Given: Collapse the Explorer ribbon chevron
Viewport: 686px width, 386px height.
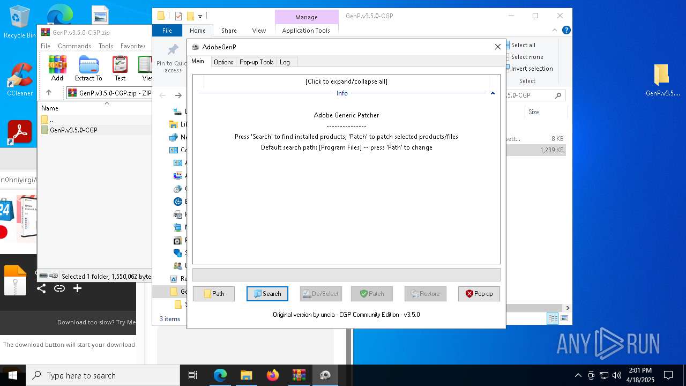Looking at the screenshot, I should coord(556,31).
